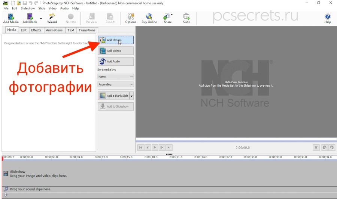This screenshot has width=337, height=199.
Task: Open the Help menu in menu bar
Action: [75, 8]
